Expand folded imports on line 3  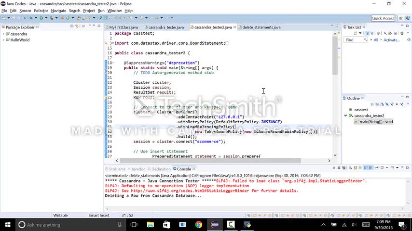113,43
